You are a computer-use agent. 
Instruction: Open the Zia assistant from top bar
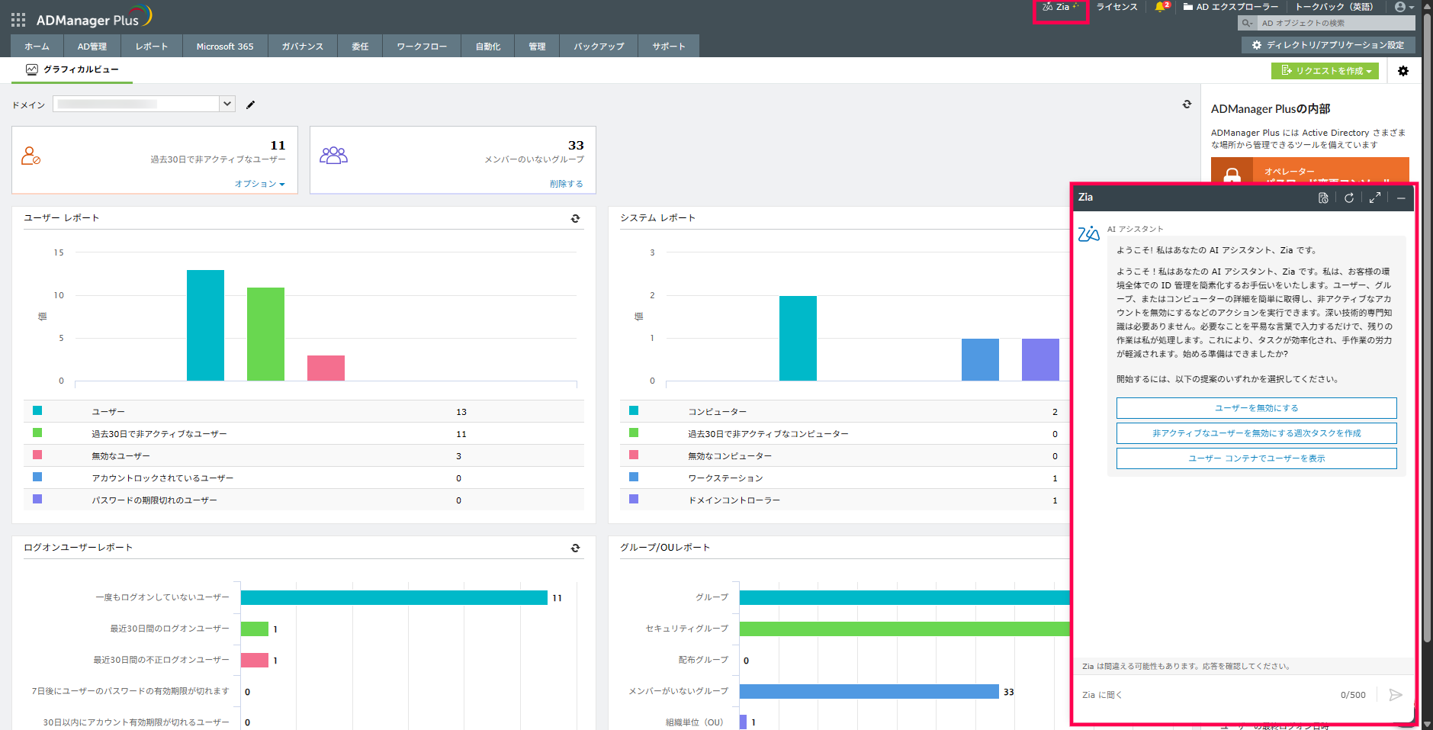(1060, 8)
